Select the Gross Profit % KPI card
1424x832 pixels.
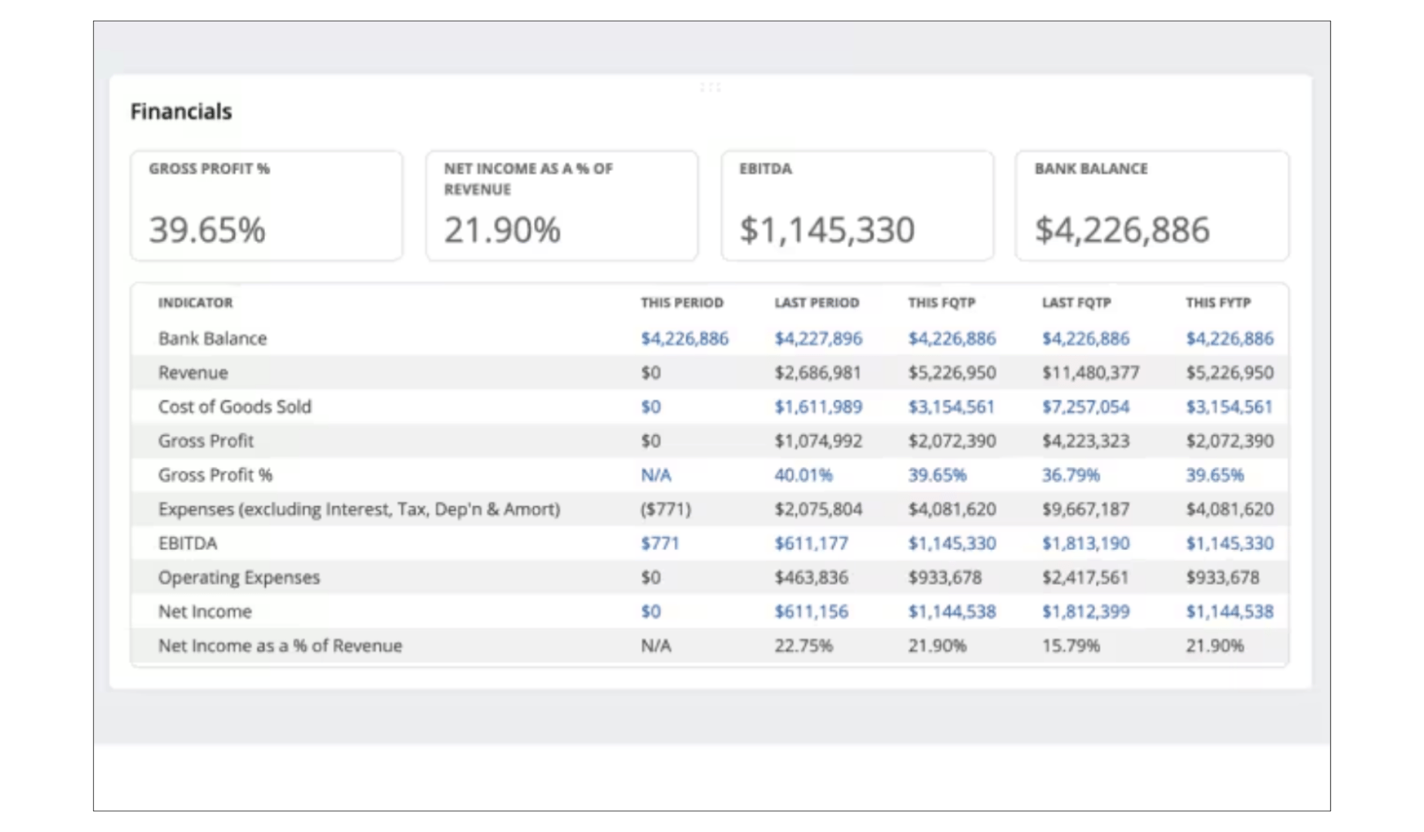click(x=266, y=204)
